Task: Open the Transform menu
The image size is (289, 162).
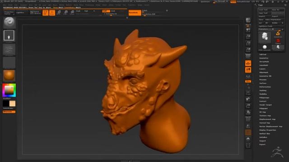Action: [x=132, y=5]
